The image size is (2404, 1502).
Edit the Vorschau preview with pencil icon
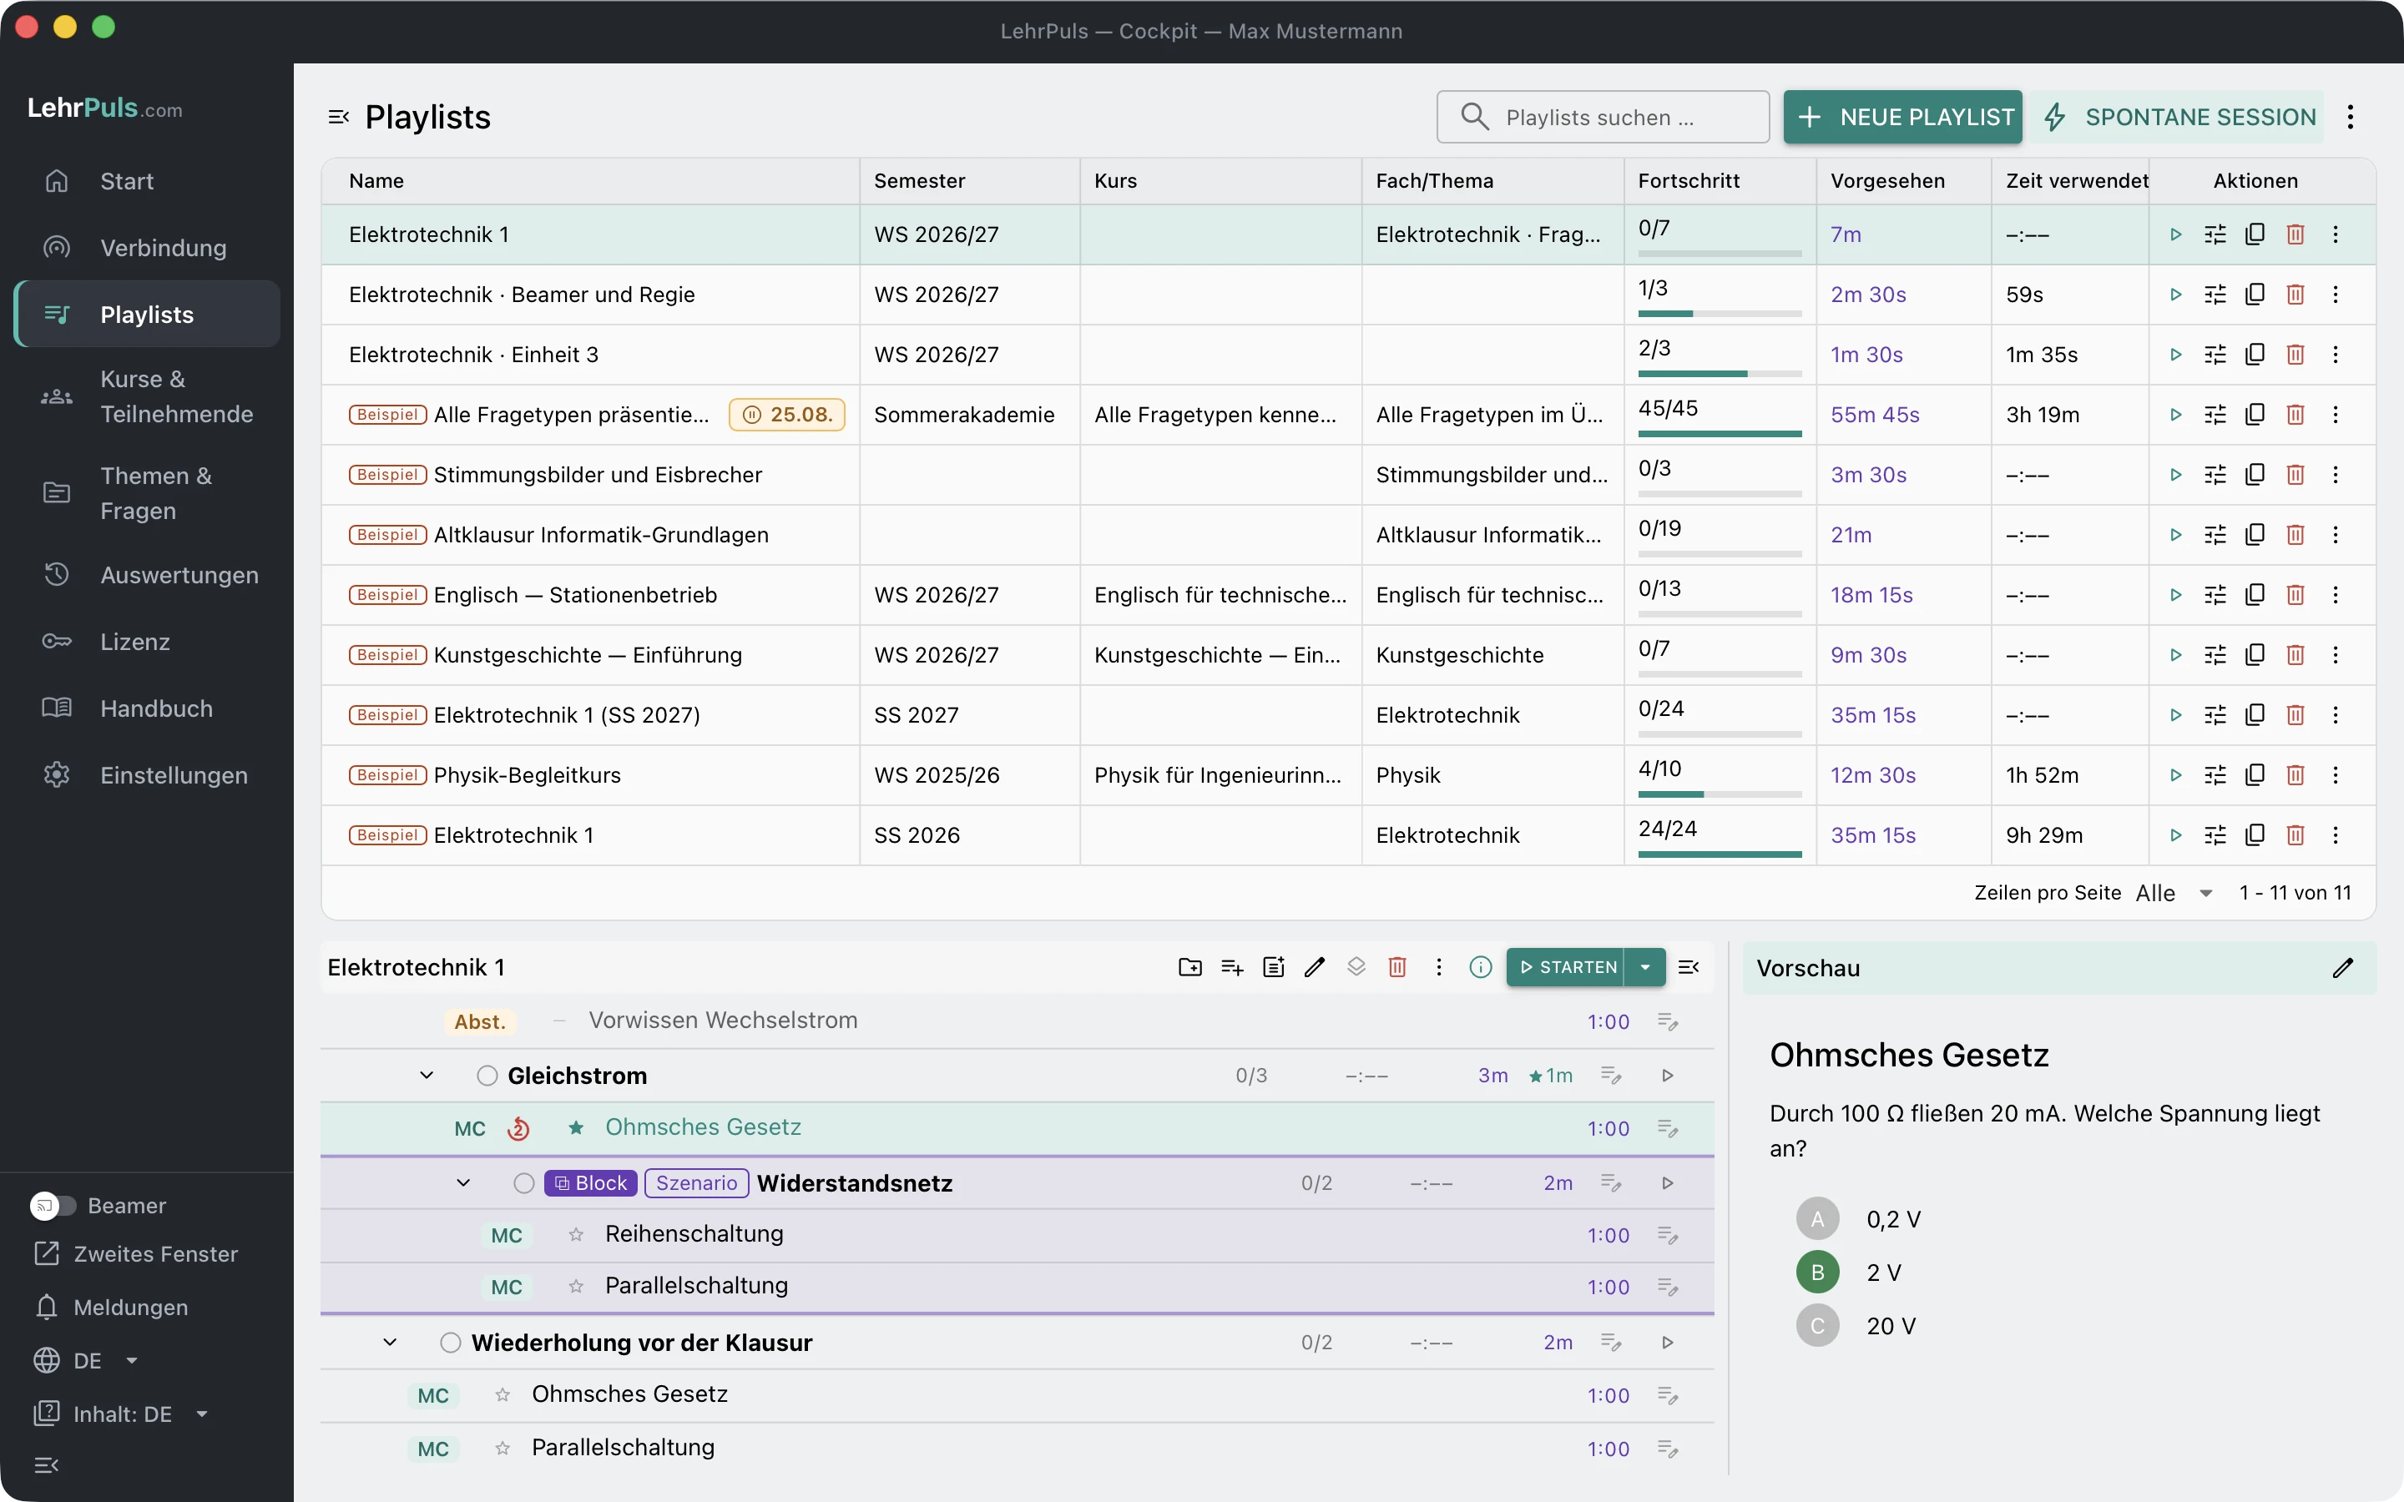pos(2342,969)
